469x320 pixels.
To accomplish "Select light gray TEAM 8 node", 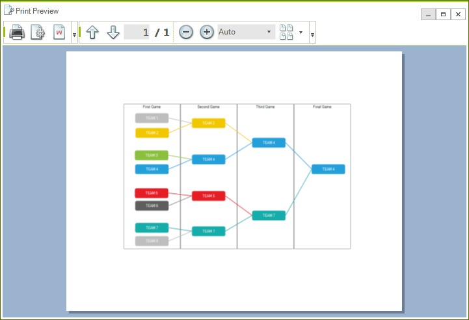I will click(152, 241).
